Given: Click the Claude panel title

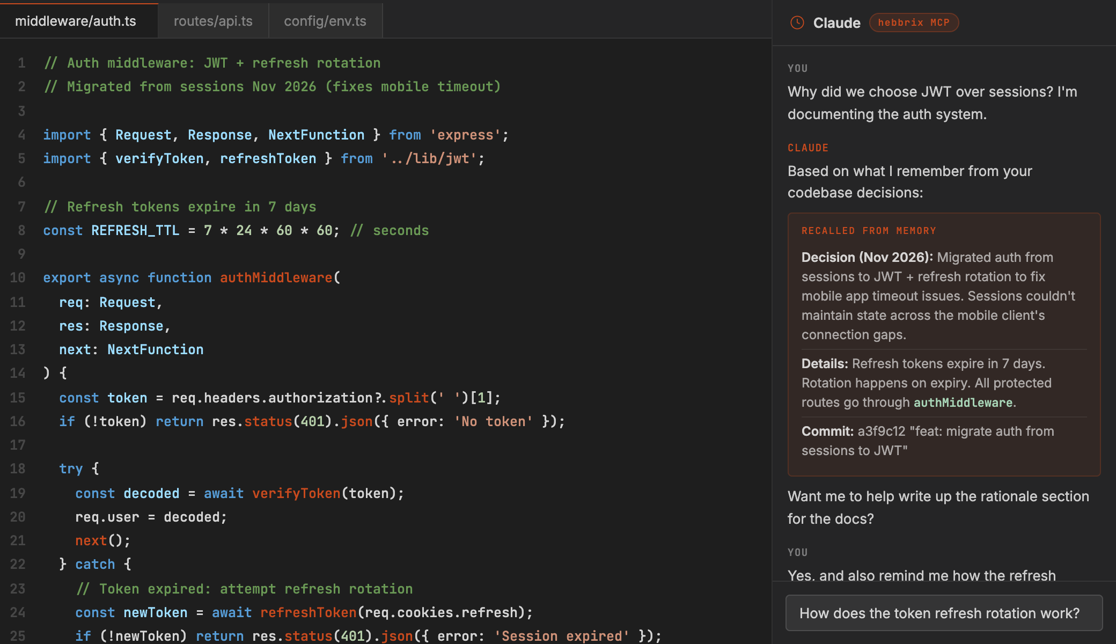Looking at the screenshot, I should point(836,23).
